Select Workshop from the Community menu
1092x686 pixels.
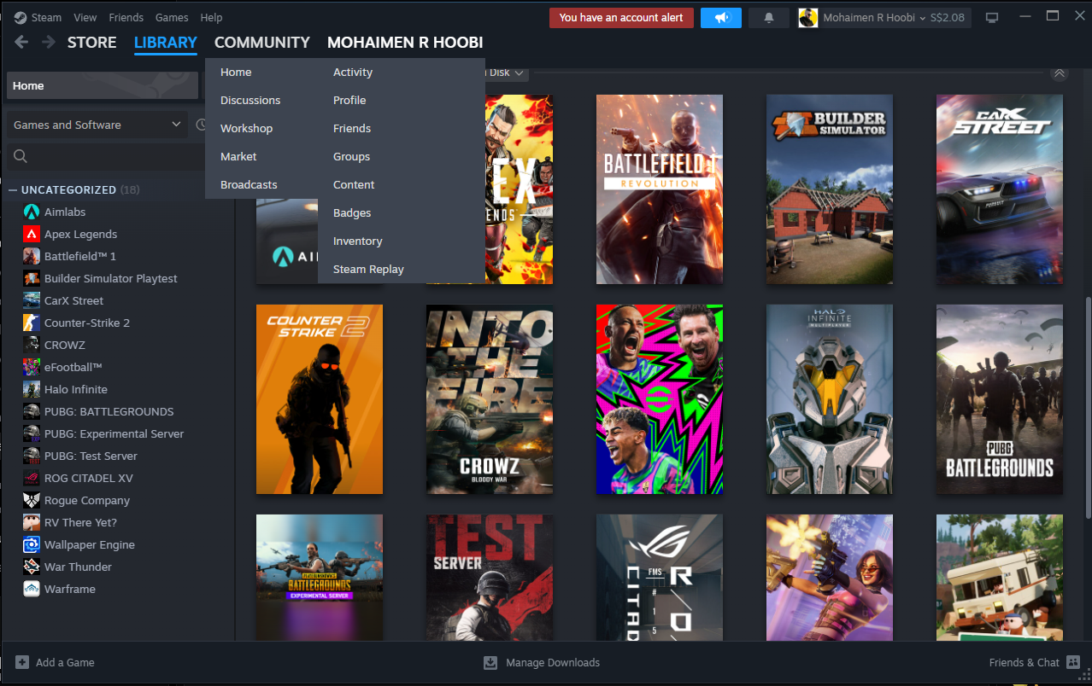[x=246, y=128]
